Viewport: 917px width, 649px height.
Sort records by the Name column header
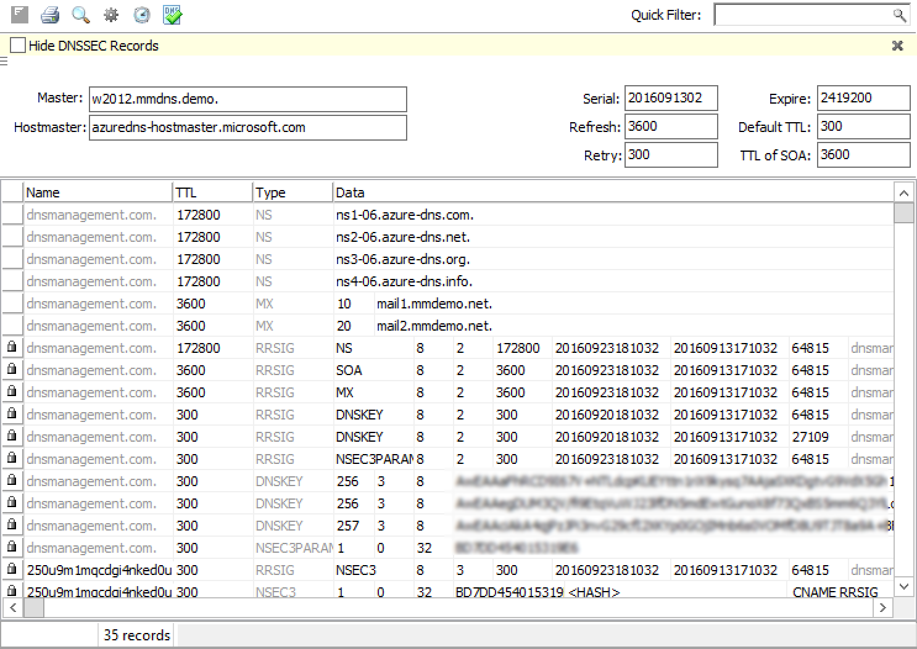98,192
